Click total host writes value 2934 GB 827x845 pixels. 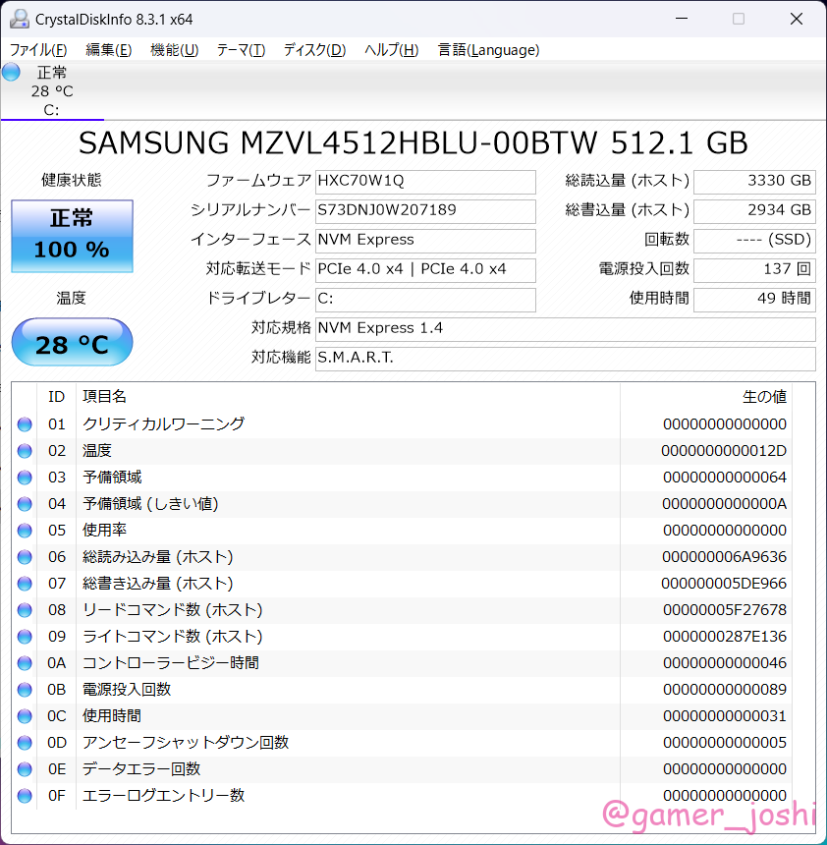click(x=754, y=211)
